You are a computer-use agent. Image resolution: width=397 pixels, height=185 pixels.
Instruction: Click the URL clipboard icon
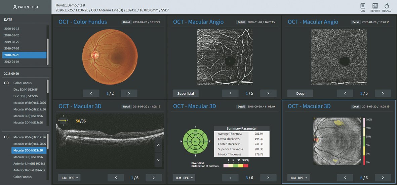363,6
